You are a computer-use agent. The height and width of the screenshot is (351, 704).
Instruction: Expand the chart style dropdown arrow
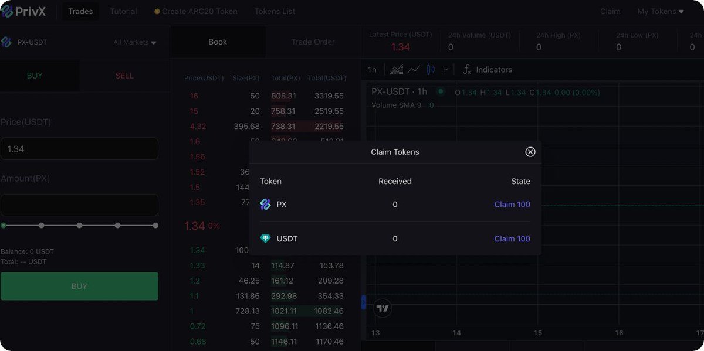click(x=445, y=70)
